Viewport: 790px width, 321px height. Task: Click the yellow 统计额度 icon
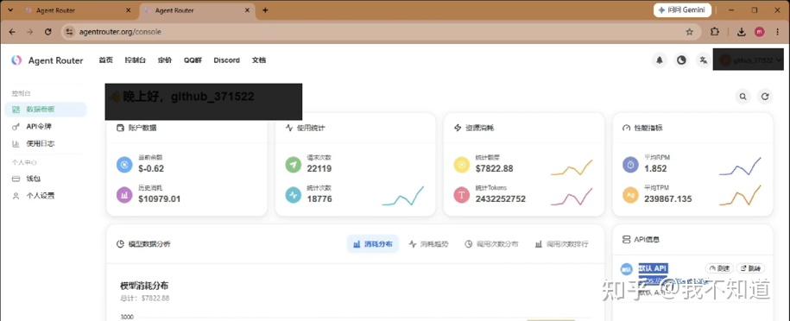462,165
